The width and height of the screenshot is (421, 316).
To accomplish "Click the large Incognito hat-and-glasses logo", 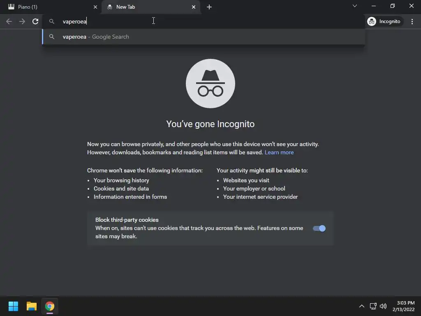I will coord(210,84).
